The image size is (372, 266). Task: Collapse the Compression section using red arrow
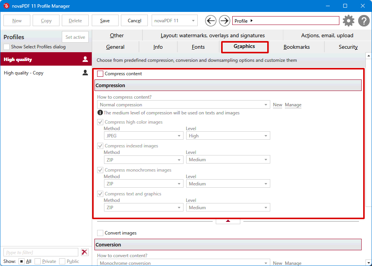click(x=228, y=221)
